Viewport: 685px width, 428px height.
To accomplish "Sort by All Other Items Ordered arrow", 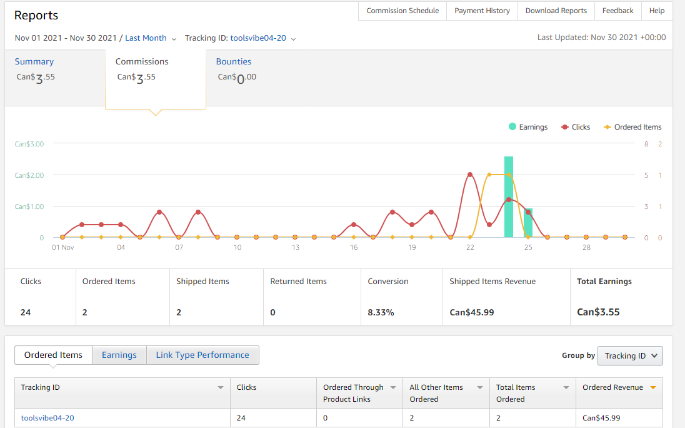I will [480, 388].
